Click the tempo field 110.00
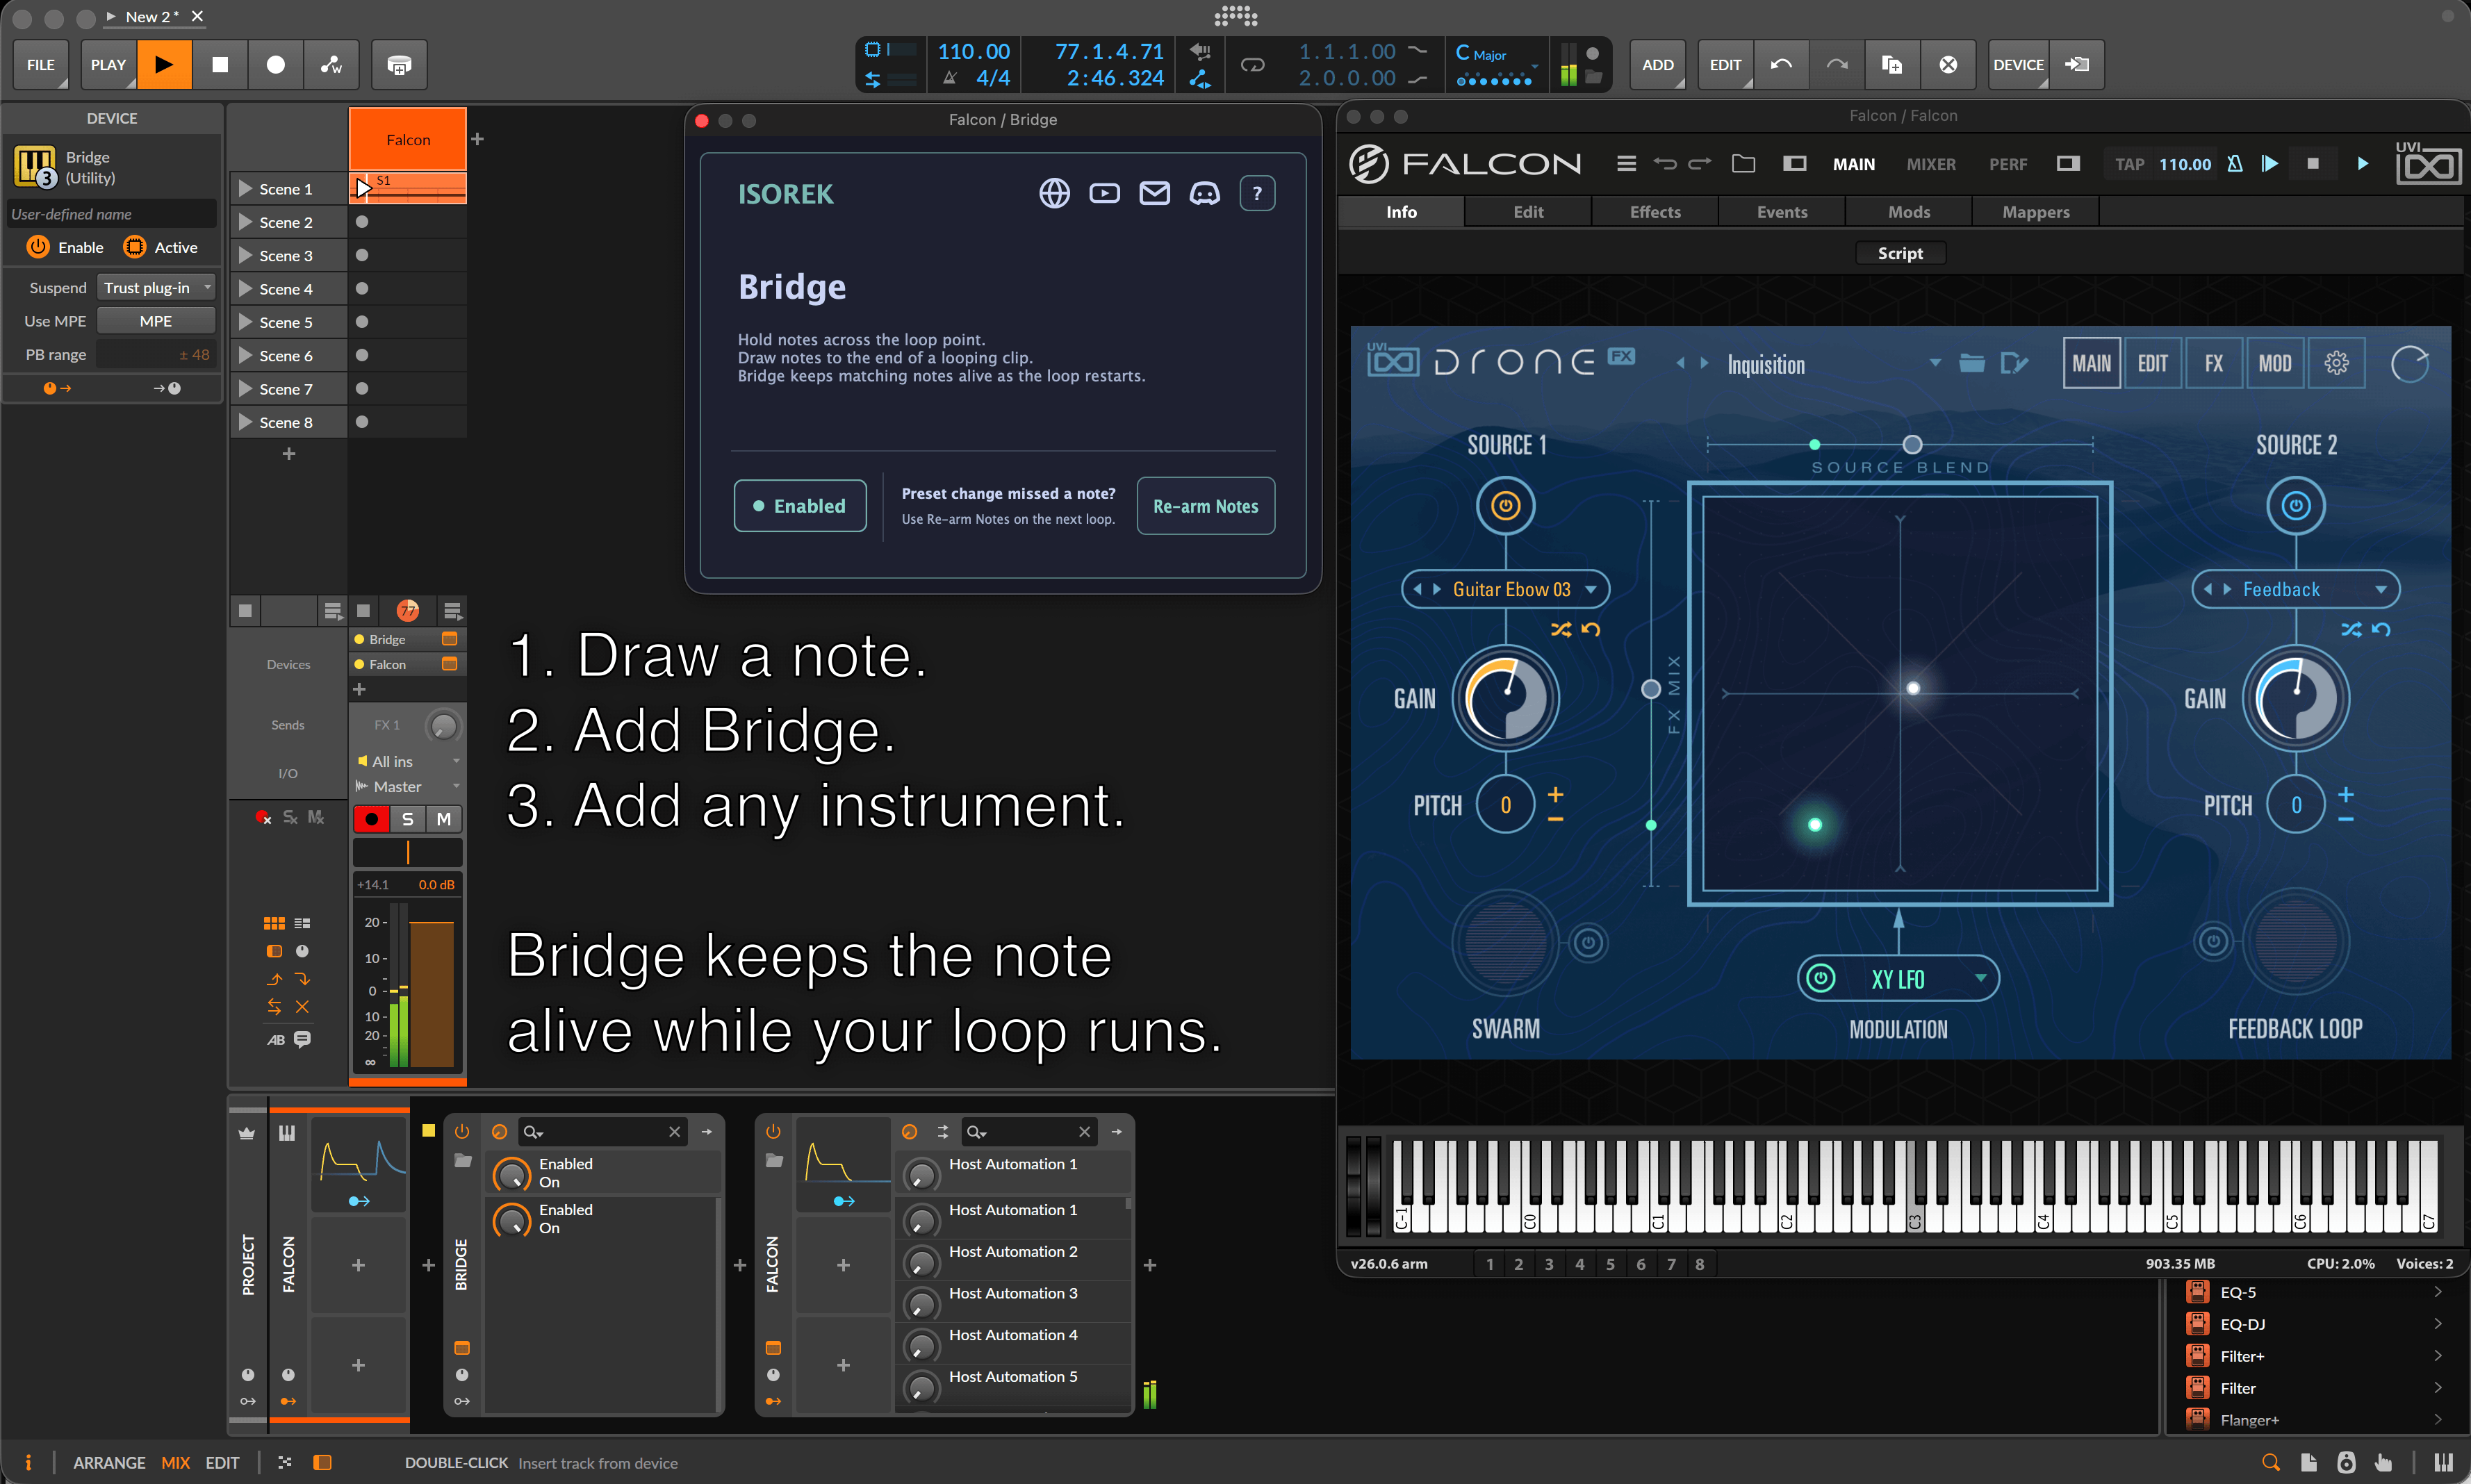The image size is (2471, 1484). pos(973,51)
